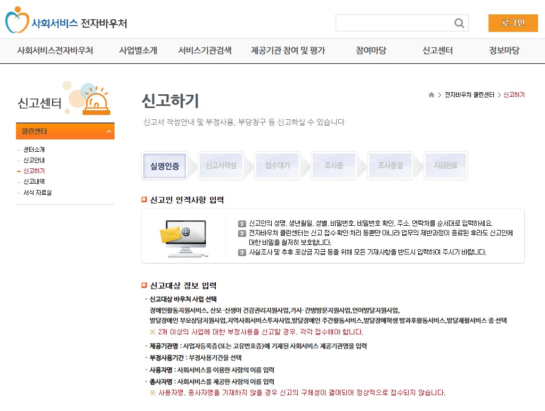This screenshot has width=545, height=411.
Task: Go to 센터소개 in sidebar
Action: (34, 150)
